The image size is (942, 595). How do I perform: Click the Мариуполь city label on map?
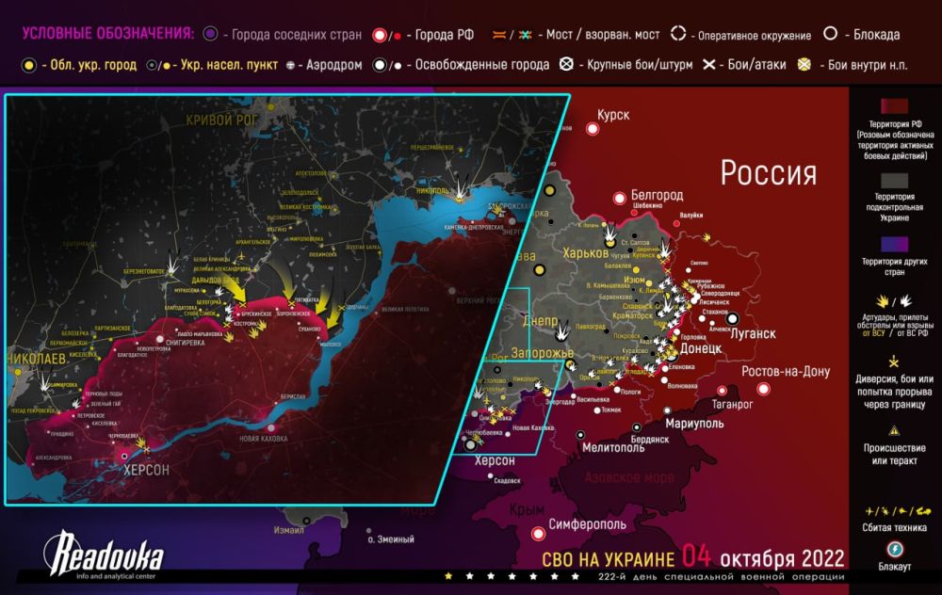[x=692, y=422]
